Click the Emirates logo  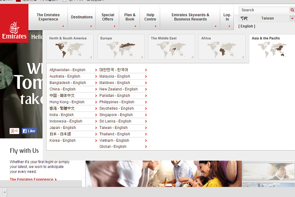(x=14, y=23)
